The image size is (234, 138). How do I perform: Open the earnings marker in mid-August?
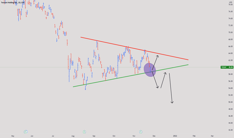[x=84, y=132]
